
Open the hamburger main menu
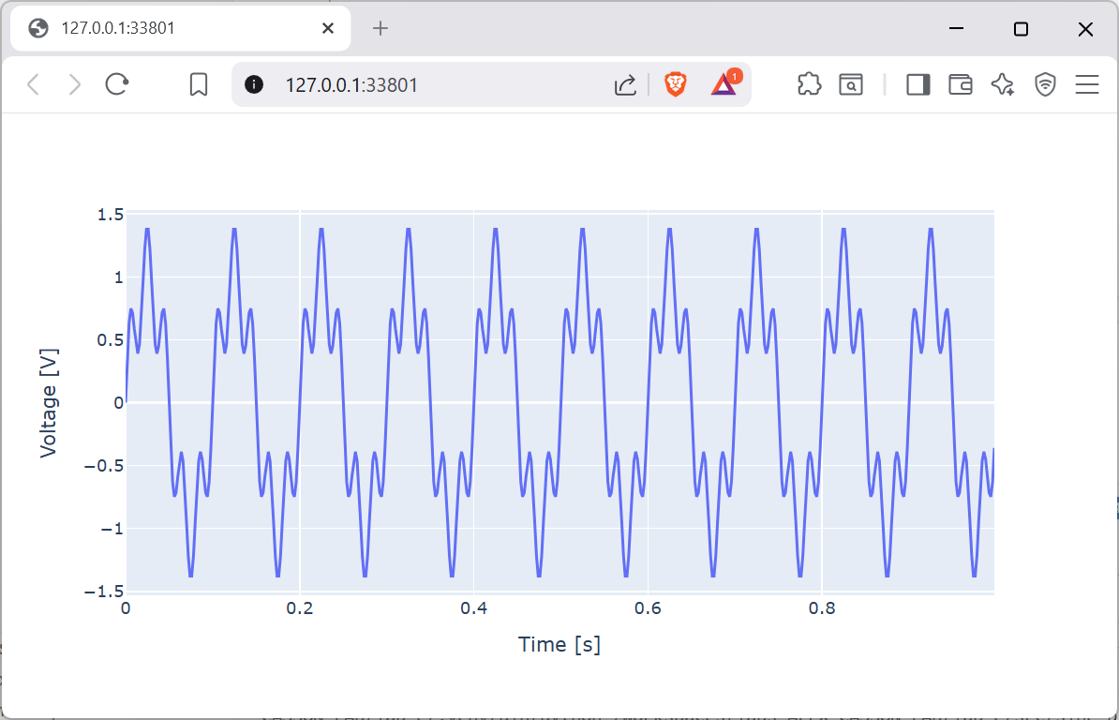(x=1087, y=85)
